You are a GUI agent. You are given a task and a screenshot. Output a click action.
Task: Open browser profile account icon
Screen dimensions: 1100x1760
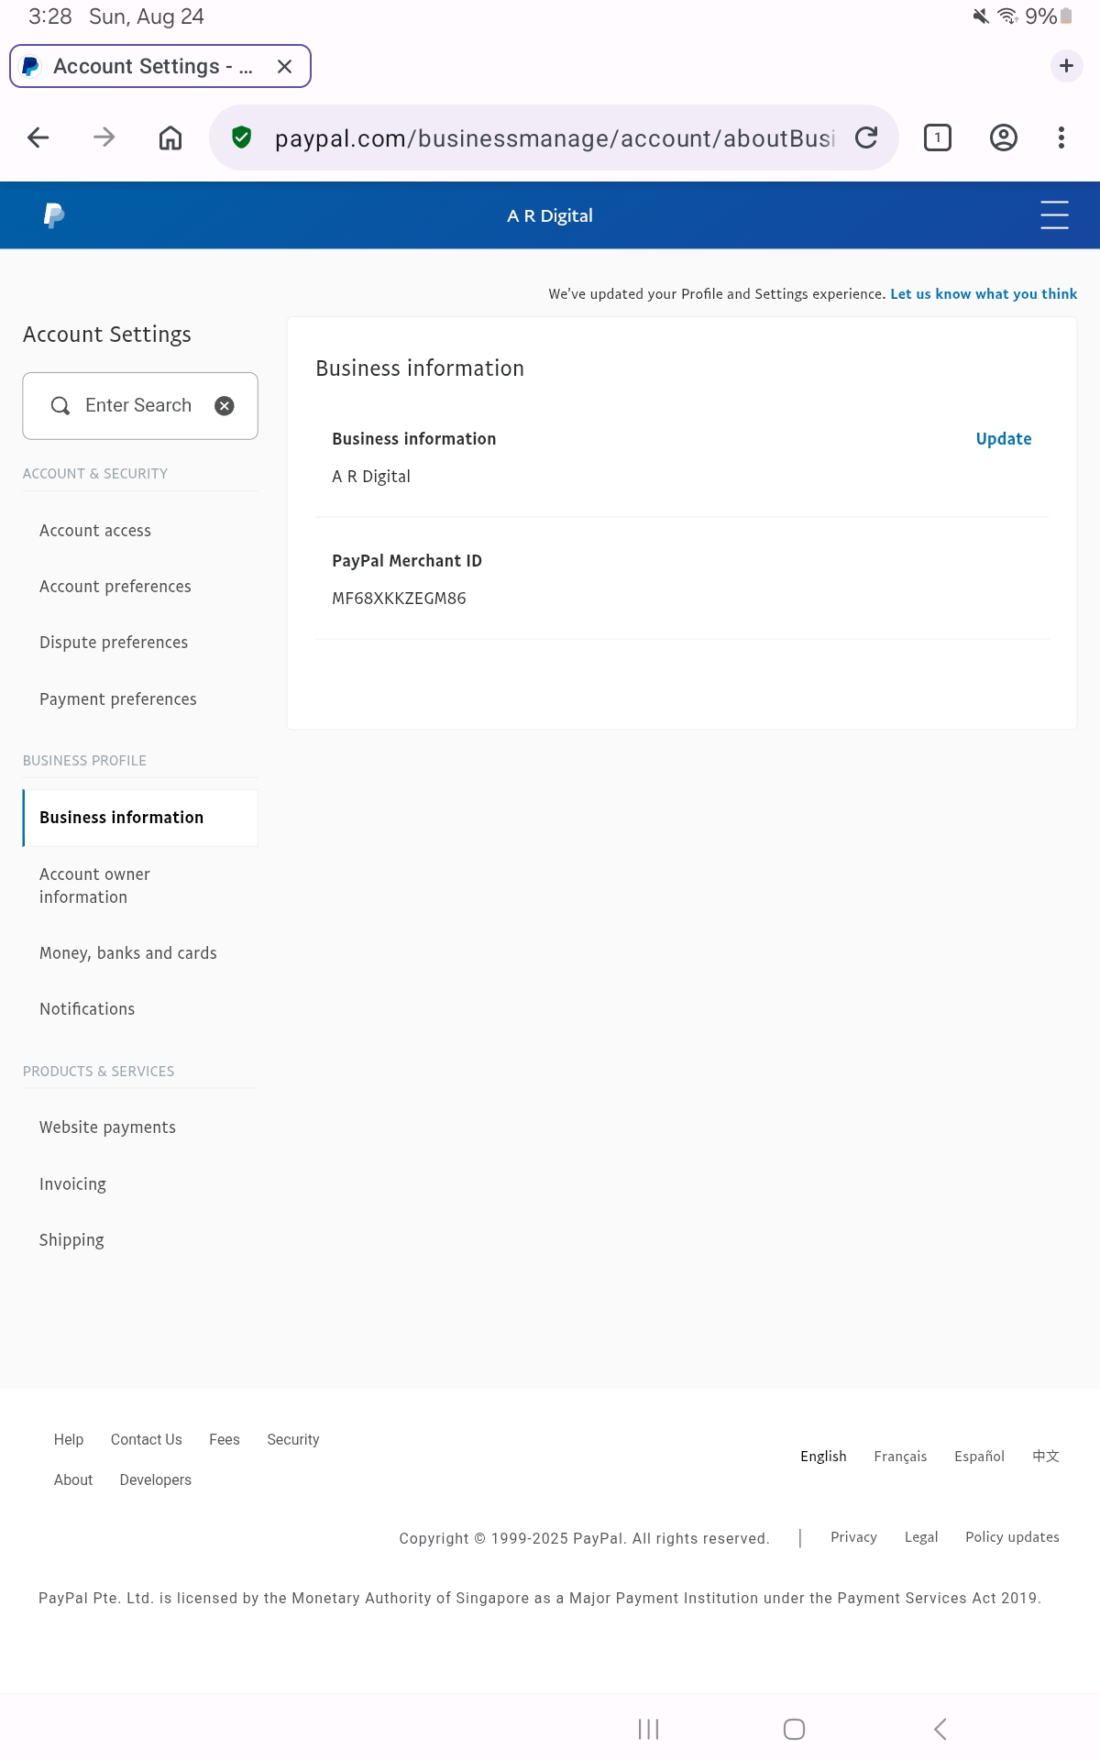pos(1004,137)
